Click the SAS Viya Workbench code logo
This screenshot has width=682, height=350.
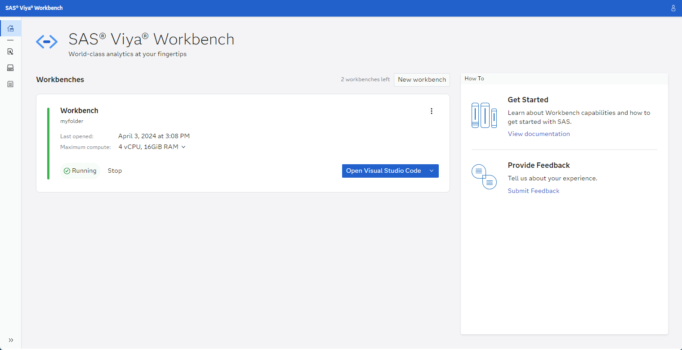coord(47,42)
